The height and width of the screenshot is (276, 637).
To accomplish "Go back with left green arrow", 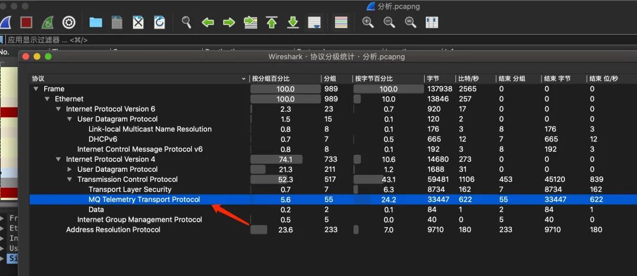I will 208,22.
